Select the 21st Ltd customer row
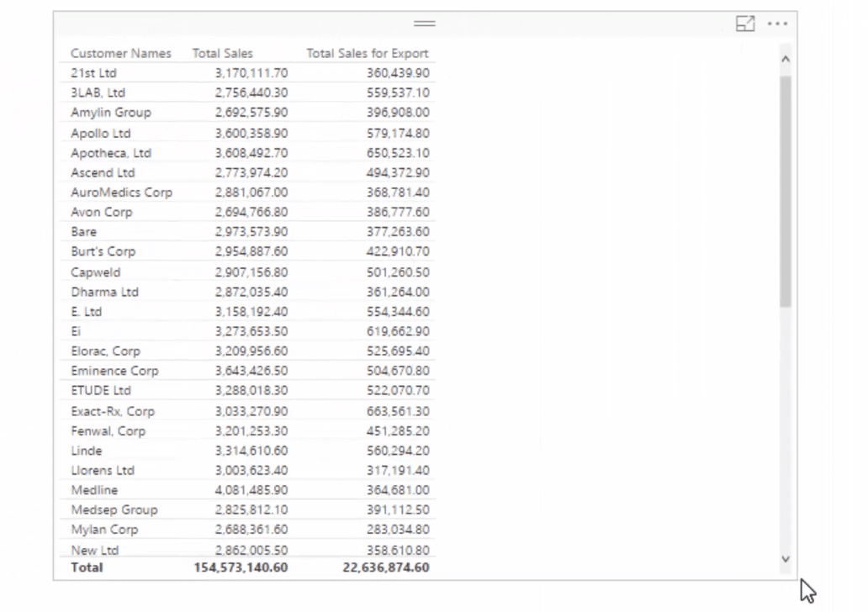Screen dimensions: 868x612 [247, 73]
